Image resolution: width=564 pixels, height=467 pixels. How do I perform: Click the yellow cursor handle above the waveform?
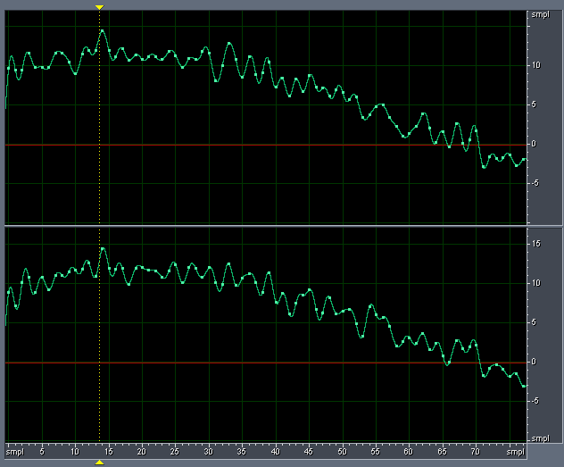(x=100, y=7)
